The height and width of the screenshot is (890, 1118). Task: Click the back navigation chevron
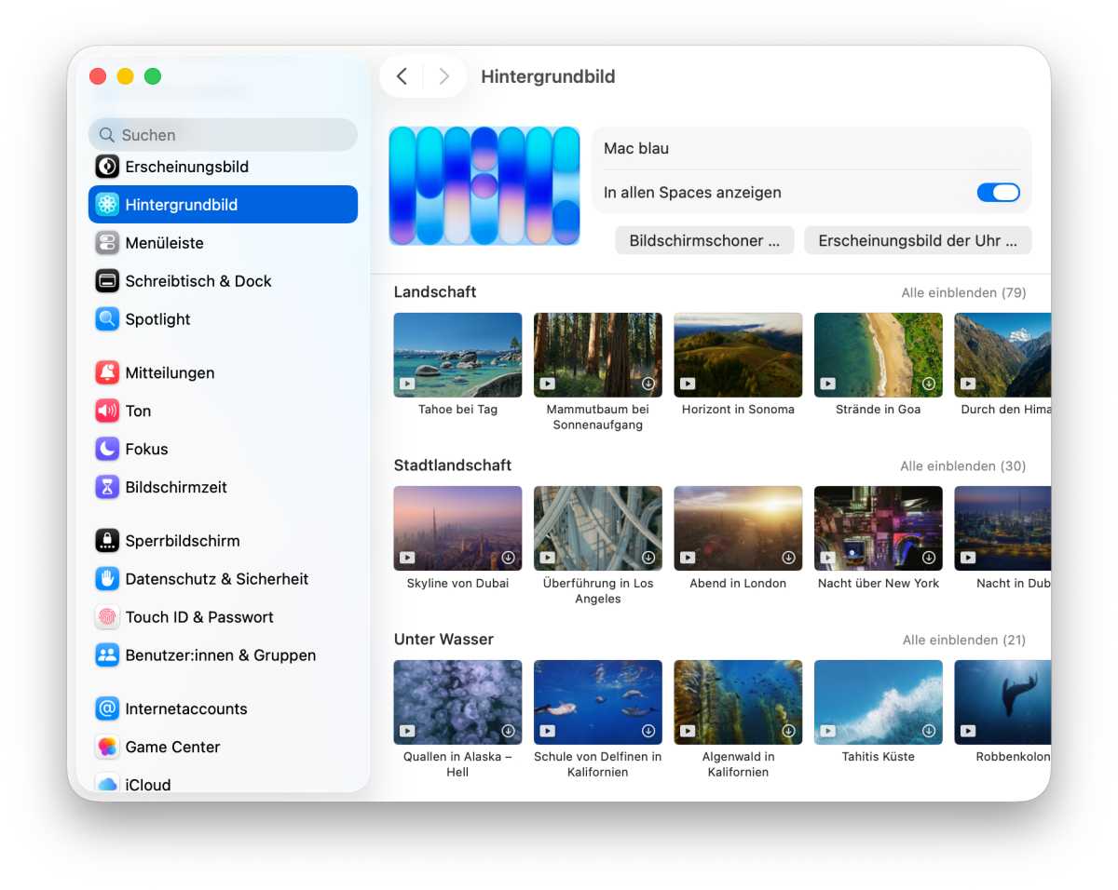pos(402,76)
